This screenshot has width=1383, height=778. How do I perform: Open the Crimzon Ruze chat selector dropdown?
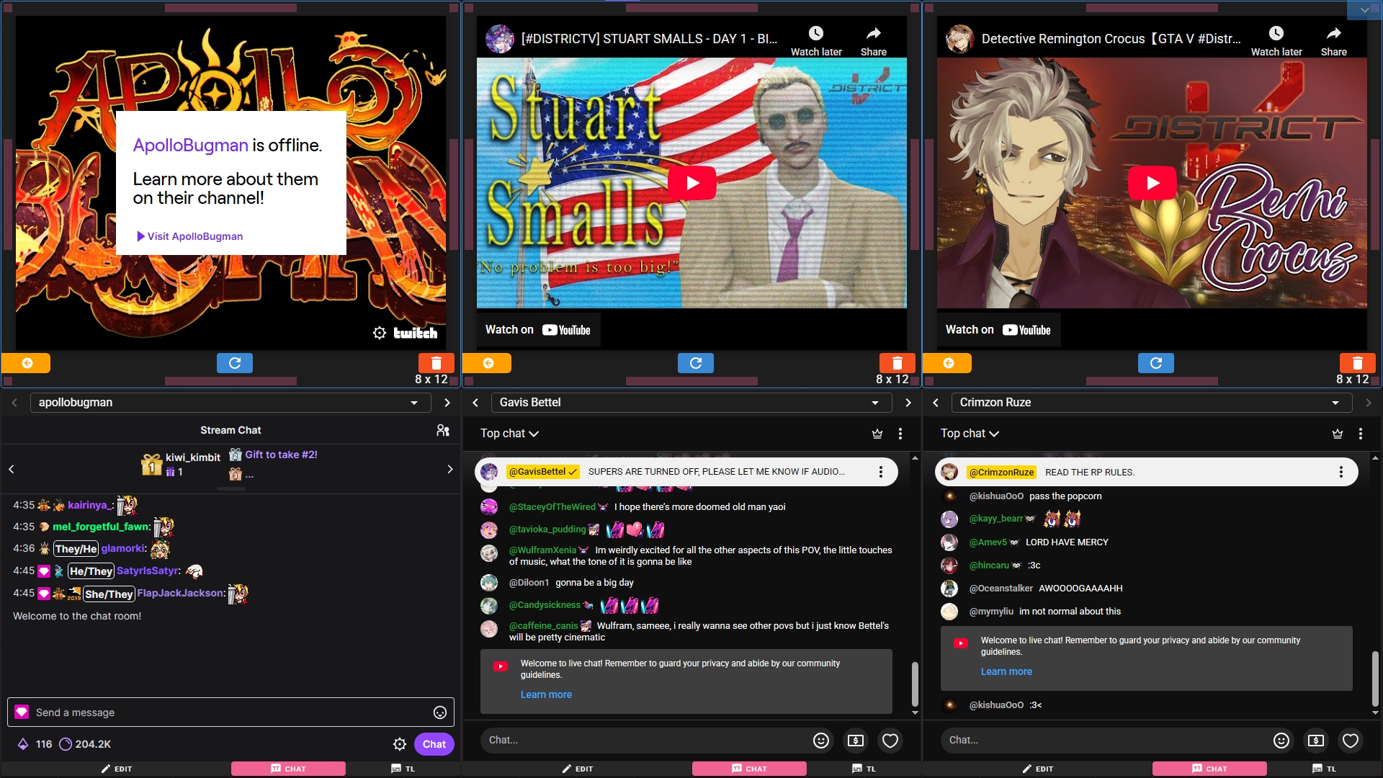[x=1335, y=403]
